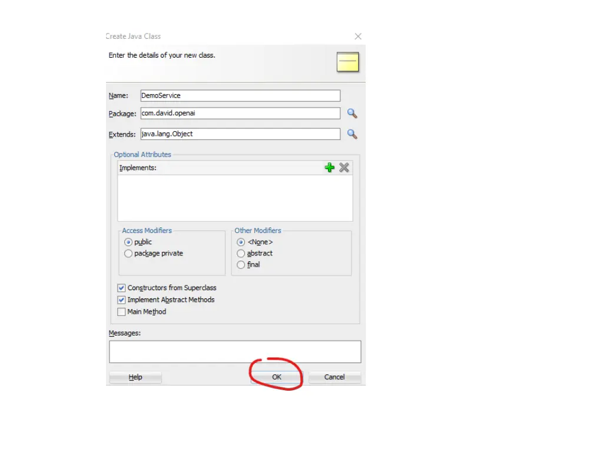Click the Package browse magnifier icon
The image size is (603, 452).
pos(352,114)
